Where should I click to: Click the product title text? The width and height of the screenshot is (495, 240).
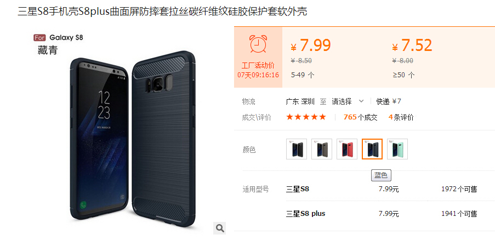[162, 12]
